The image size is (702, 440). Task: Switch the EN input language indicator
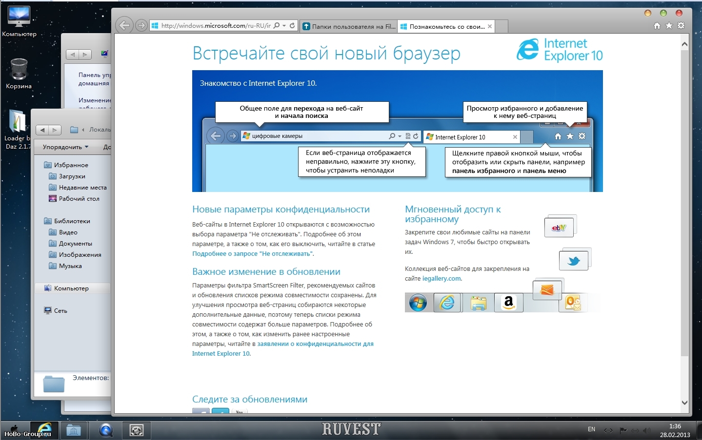tap(591, 429)
